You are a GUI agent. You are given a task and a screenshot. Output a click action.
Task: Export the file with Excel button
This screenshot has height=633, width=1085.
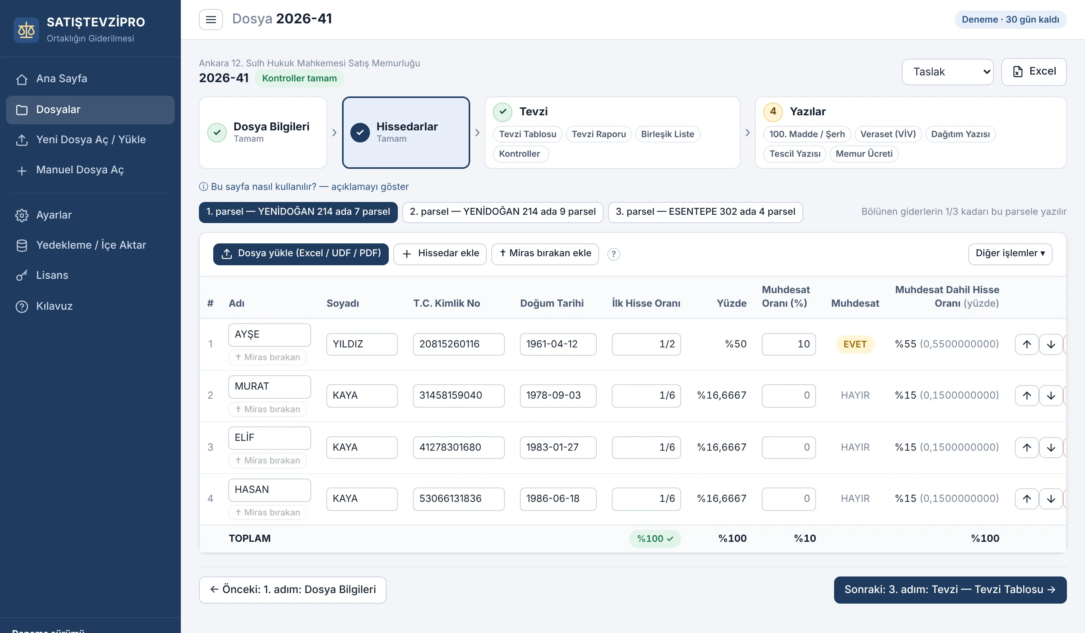pyautogui.click(x=1033, y=72)
